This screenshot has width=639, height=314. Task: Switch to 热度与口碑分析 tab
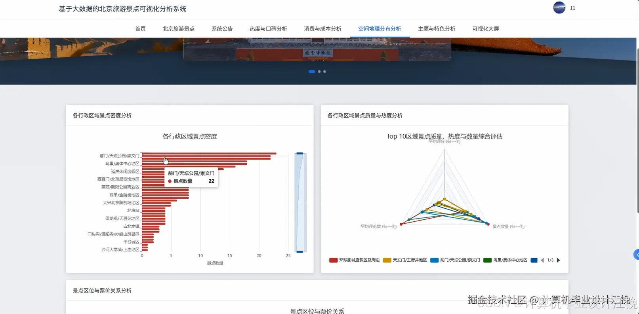pyautogui.click(x=268, y=29)
